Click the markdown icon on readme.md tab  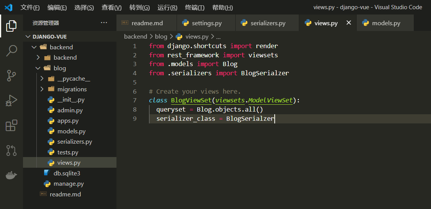pyautogui.click(x=125, y=23)
